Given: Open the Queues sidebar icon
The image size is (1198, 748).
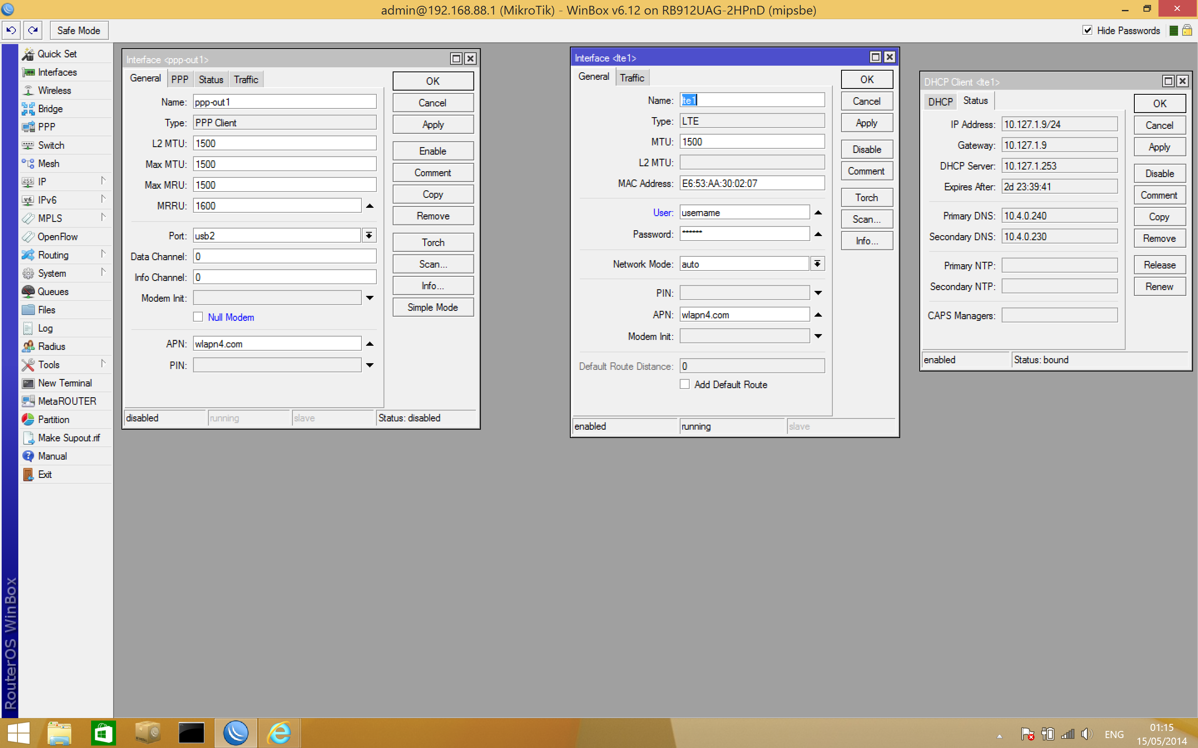Looking at the screenshot, I should click(28, 292).
